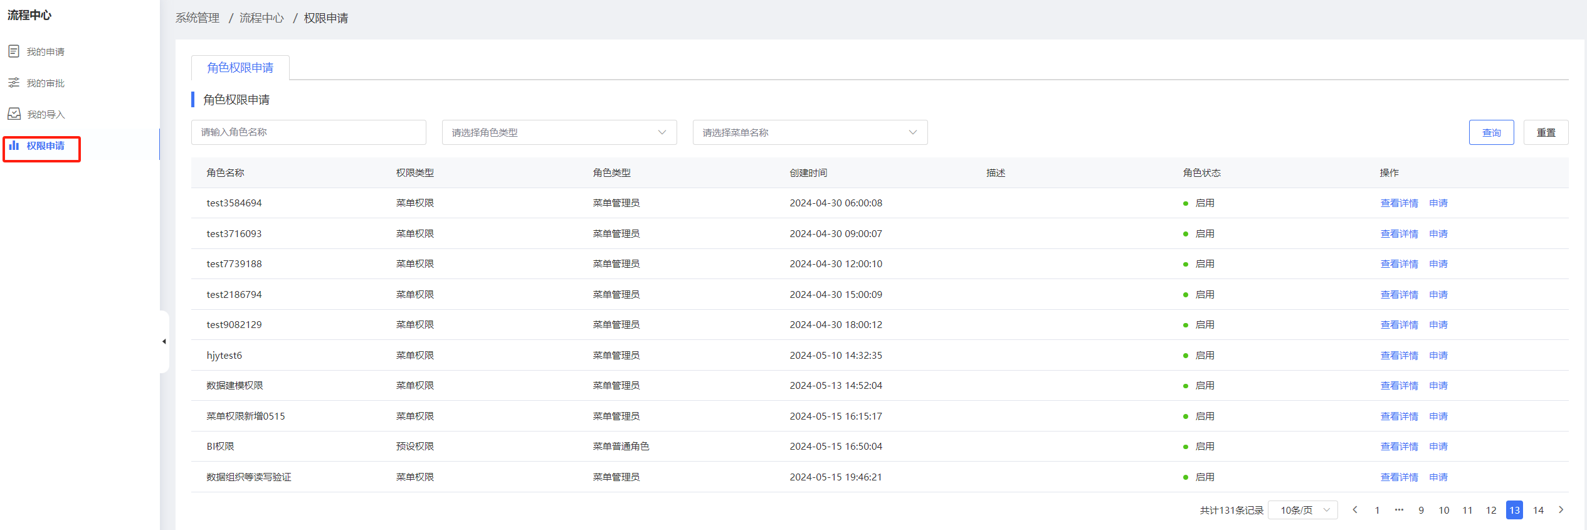Click timestamp 2024-05-10 14:32:35
This screenshot has height=530, width=1587.
click(836, 356)
